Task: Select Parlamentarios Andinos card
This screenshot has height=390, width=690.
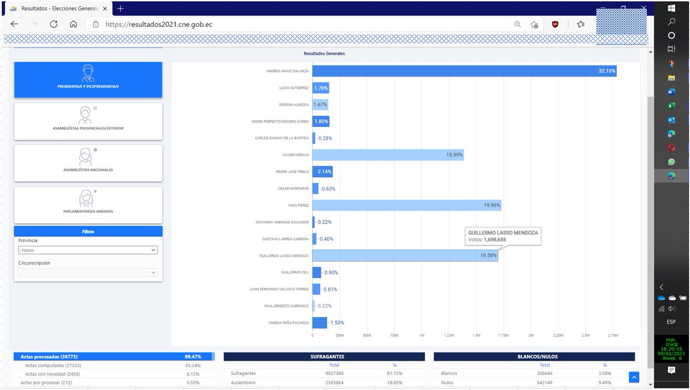Action: pos(88,204)
